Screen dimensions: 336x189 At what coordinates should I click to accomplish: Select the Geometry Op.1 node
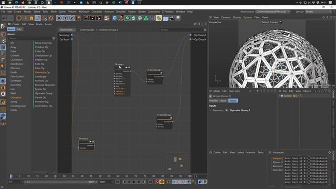[x=154, y=77]
